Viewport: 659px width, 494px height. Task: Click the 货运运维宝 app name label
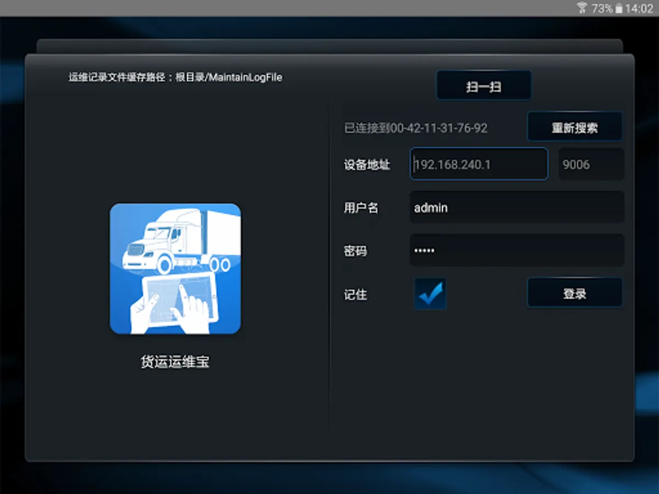[175, 362]
